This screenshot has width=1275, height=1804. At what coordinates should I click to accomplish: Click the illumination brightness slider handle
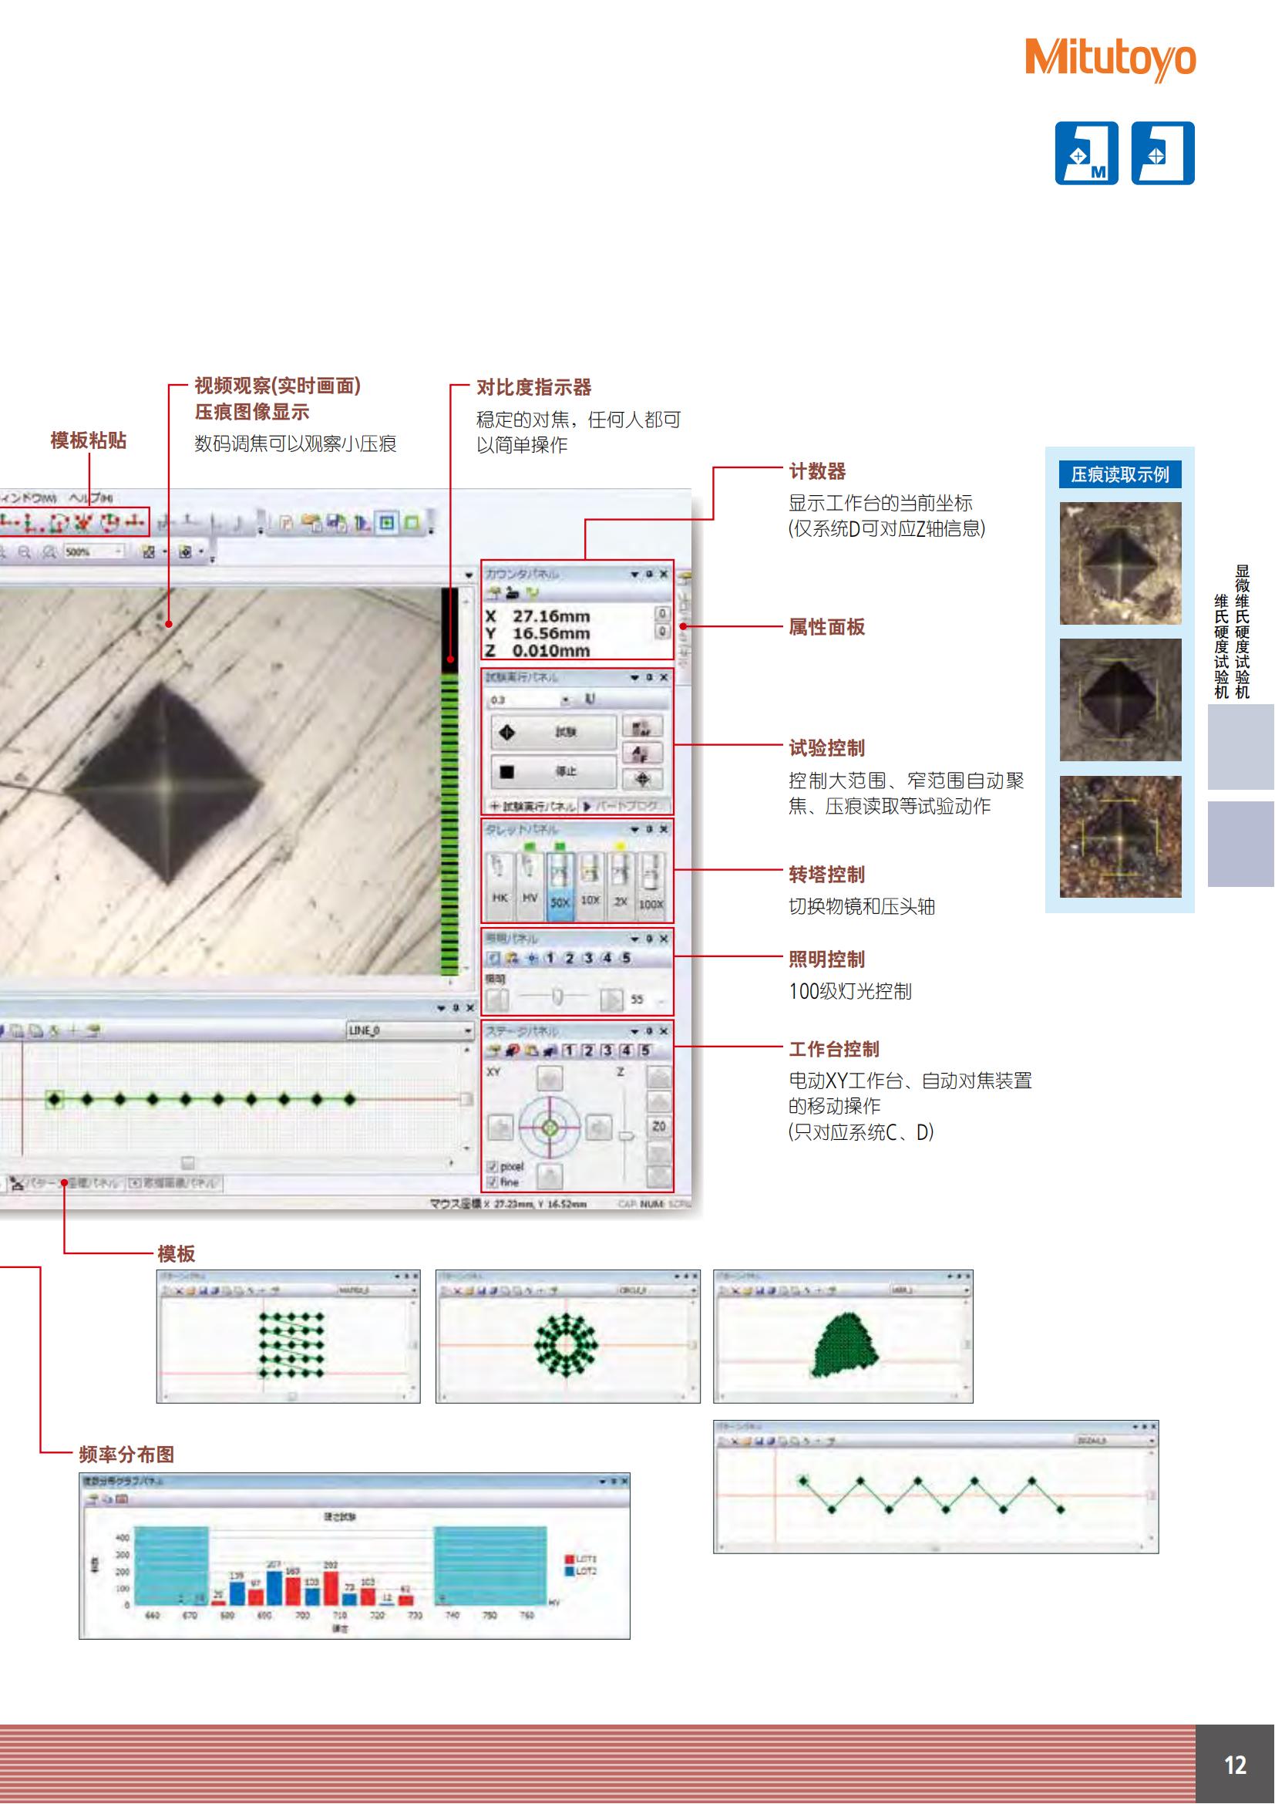pos(557,997)
